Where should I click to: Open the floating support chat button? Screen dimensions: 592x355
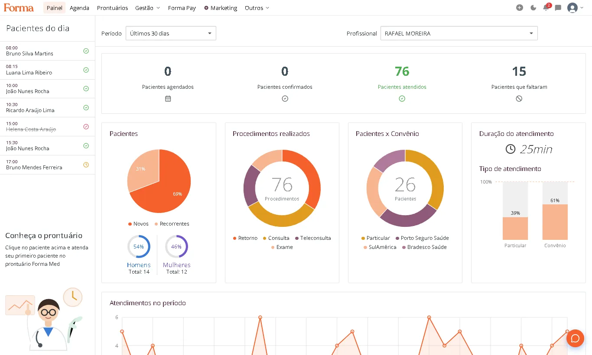tap(575, 338)
